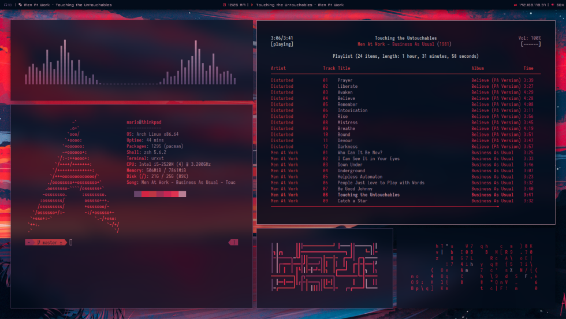Select the track Be Good Johnny
The width and height of the screenshot is (566, 319).
click(x=402, y=188)
